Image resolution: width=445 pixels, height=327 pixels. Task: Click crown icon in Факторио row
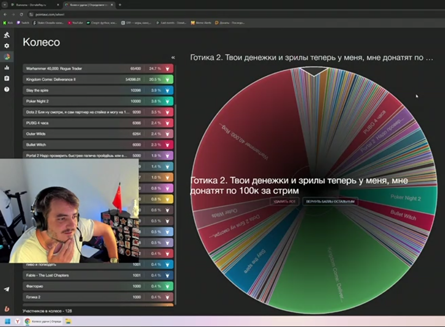point(167,286)
